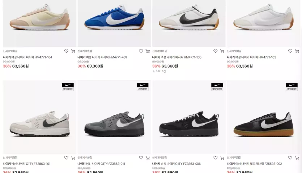Screen dimensions: 302x173
Task: Add HM4771-103 to cart icon
Action: click(x=297, y=51)
